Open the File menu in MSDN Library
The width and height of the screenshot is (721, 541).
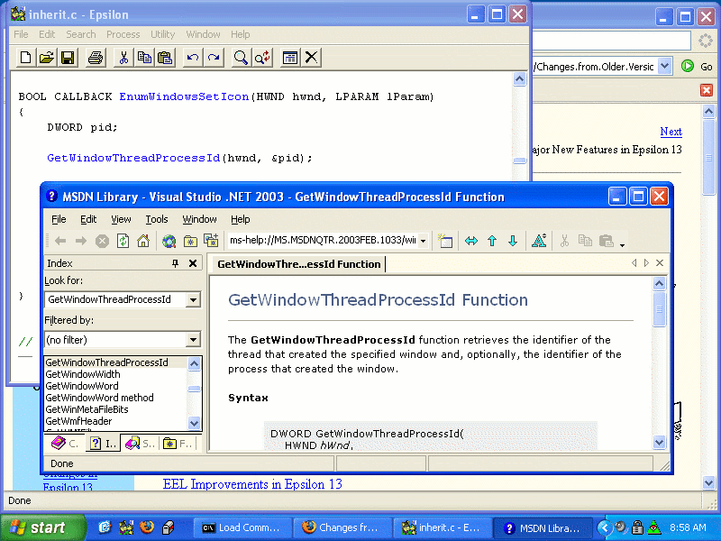point(59,219)
